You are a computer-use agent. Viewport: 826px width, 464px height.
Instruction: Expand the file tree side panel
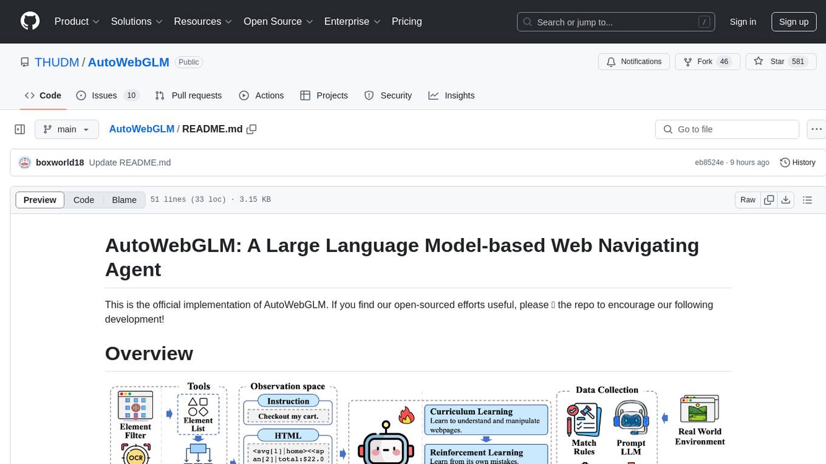click(x=20, y=129)
